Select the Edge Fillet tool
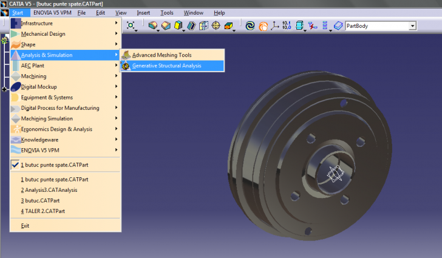This screenshot has width=442, height=258. pos(153,25)
